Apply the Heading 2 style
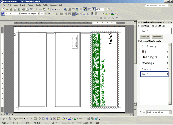The width and height of the screenshot is (173, 125). tap(154, 63)
